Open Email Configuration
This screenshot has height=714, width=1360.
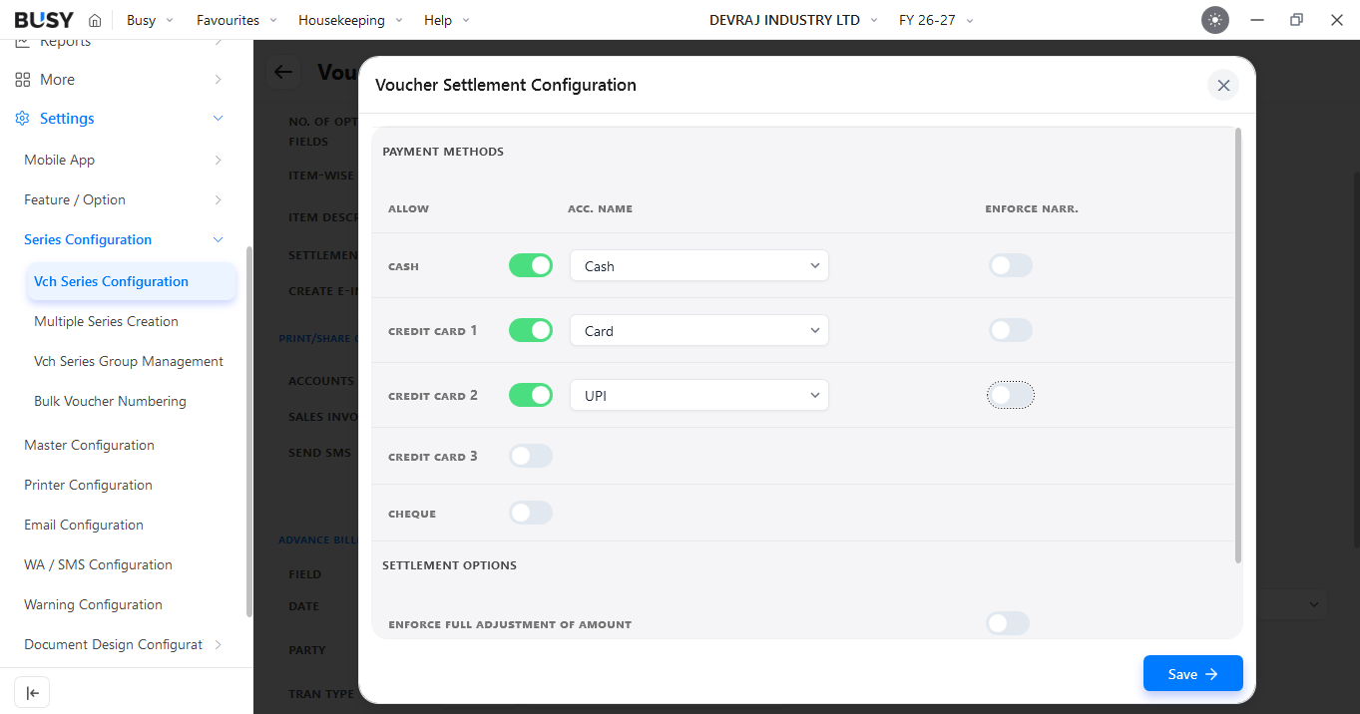84,525
